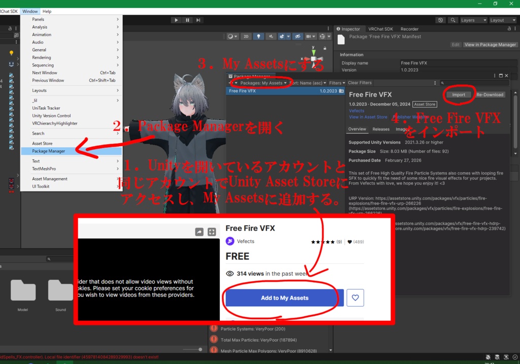Click the star rating on the Asset Store page

pos(322,242)
